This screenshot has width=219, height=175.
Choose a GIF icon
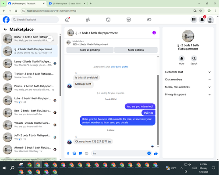pyautogui.click(x=87, y=153)
